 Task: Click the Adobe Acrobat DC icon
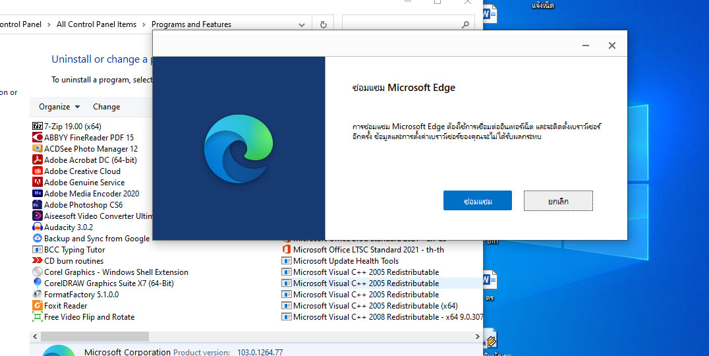coord(38,160)
